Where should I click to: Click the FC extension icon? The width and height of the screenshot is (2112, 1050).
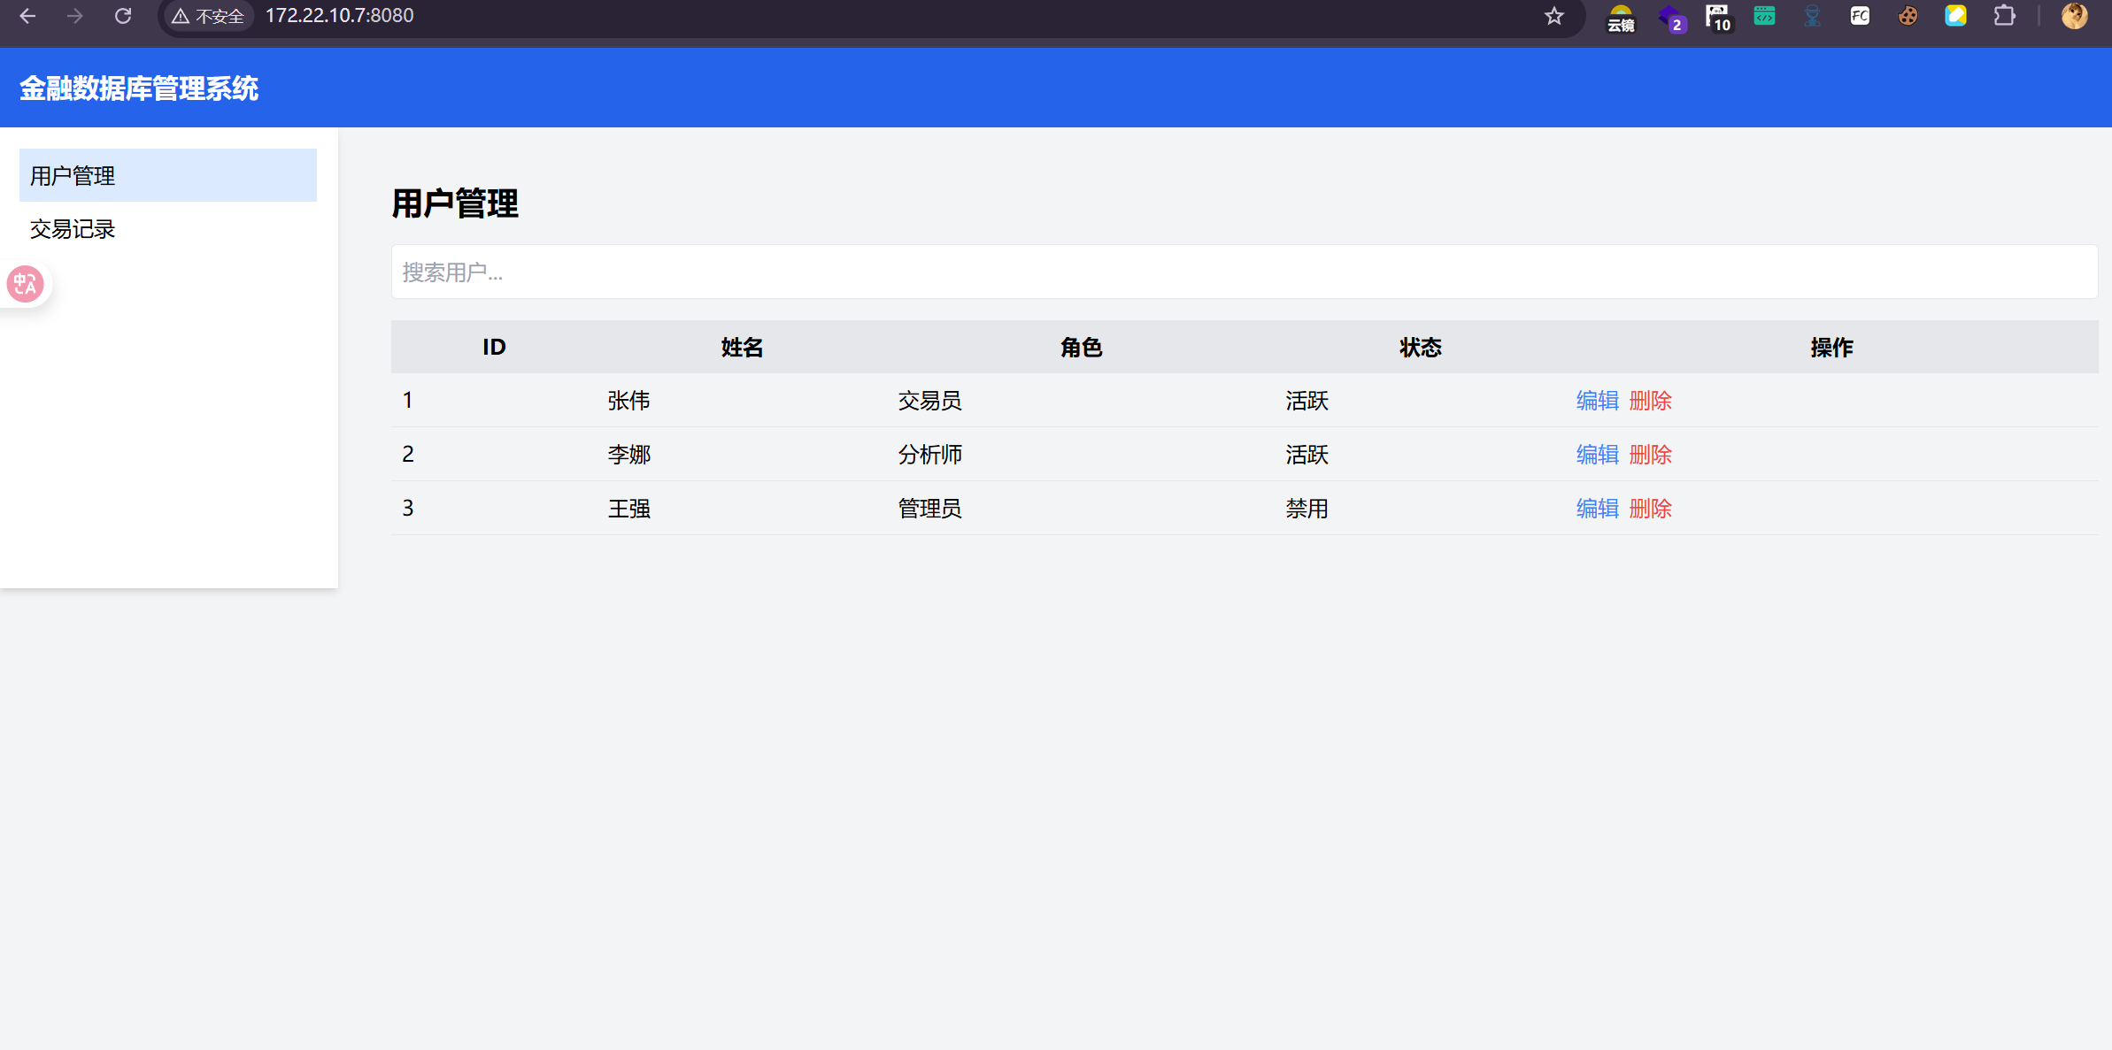pyautogui.click(x=1860, y=16)
